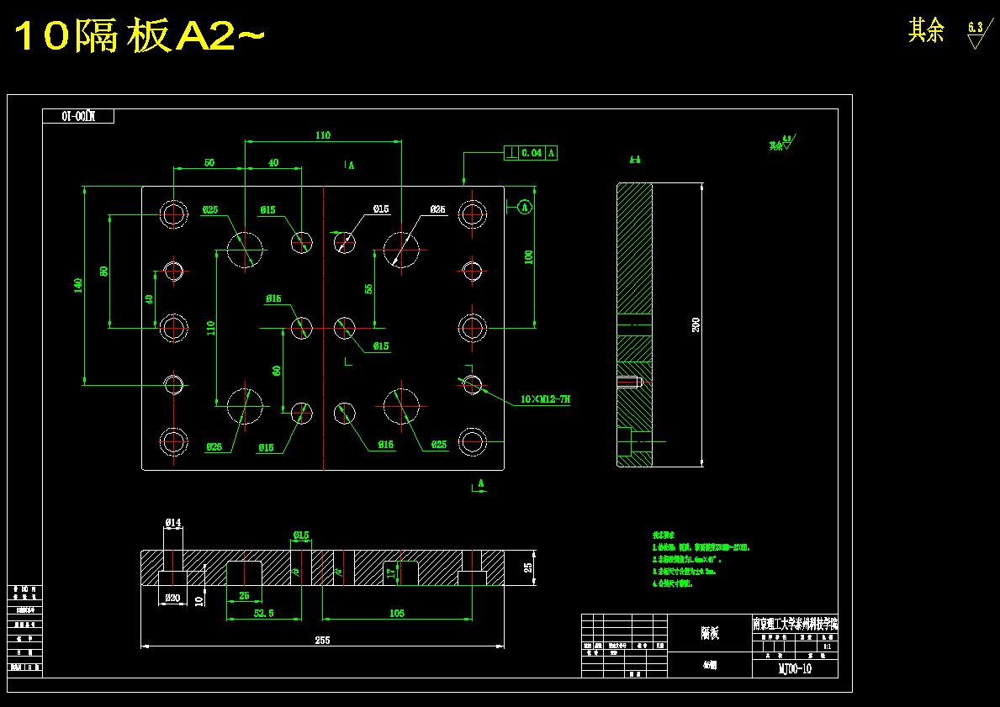Click the 'Ø20' counterbore dimension
Viewport: 1000px width, 707px height.
172,598
